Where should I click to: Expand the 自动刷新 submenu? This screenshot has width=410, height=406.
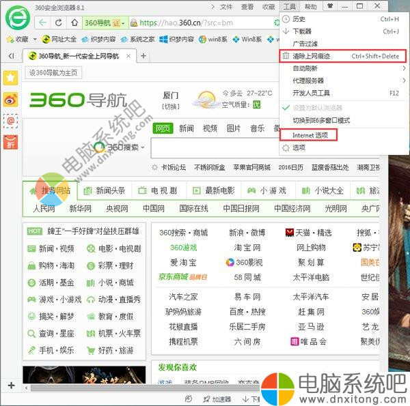342,68
